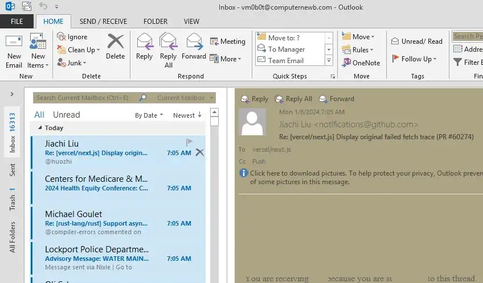Reply with a Meeting
The width and height of the screenshot is (483, 283).
[x=228, y=41]
